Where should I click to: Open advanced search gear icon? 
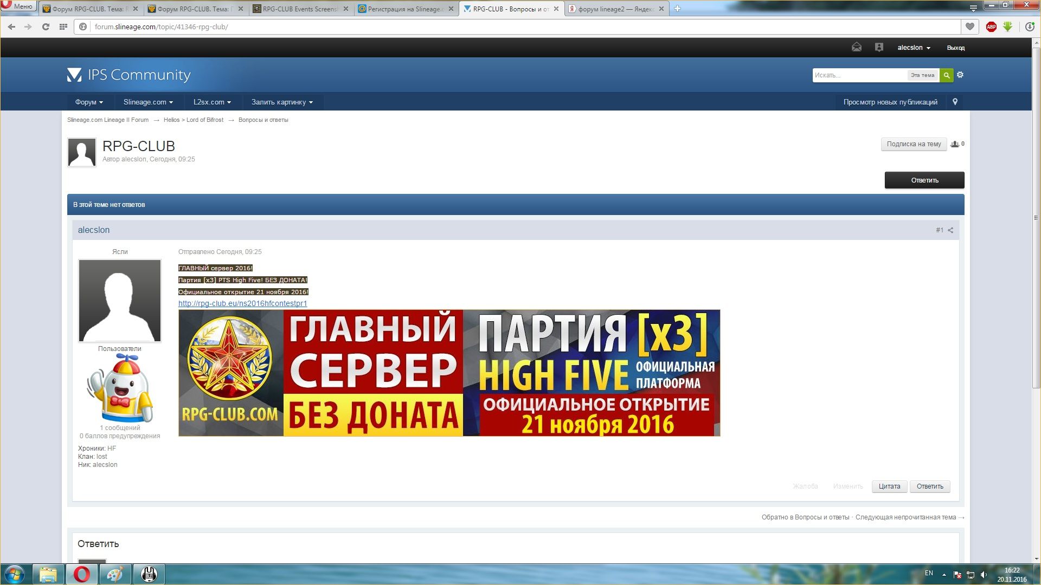click(960, 75)
